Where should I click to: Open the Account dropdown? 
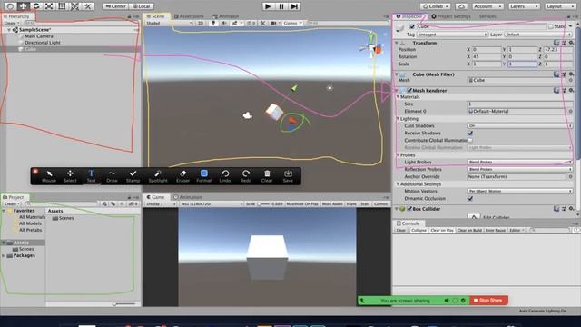(488, 6)
